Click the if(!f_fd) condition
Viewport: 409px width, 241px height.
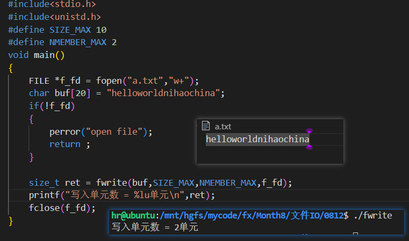[x=52, y=106]
